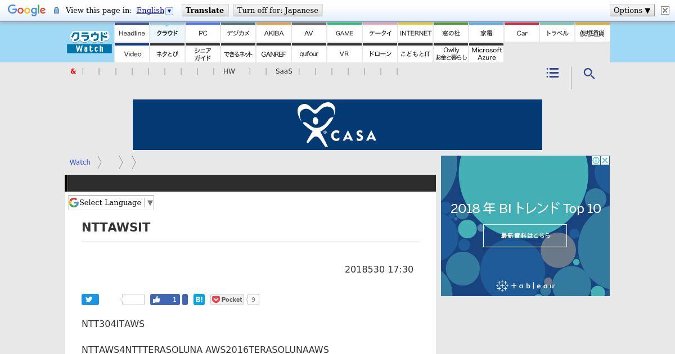Click the Google logo in translate bar

[x=26, y=11]
